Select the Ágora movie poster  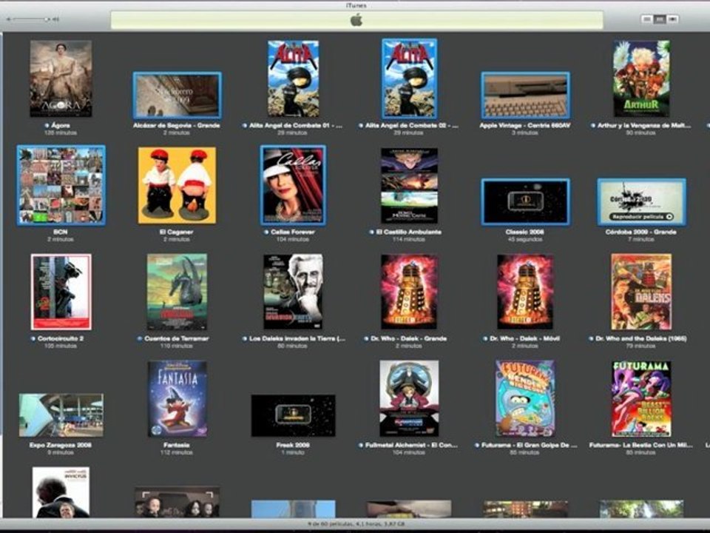coord(61,78)
